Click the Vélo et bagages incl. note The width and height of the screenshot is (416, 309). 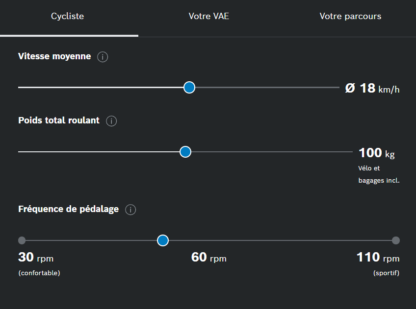pyautogui.click(x=379, y=174)
